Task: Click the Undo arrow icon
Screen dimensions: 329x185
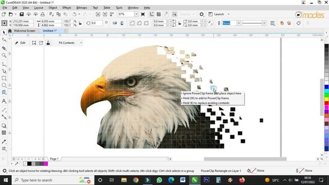Action: [x=74, y=14]
